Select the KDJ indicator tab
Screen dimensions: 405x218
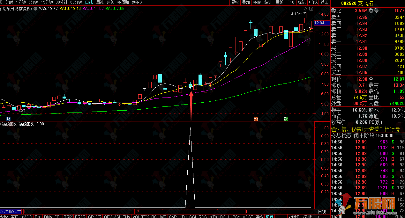point(183,217)
